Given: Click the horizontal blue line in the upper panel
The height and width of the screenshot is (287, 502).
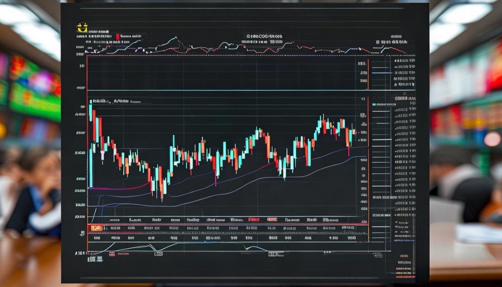Looking at the screenshot, I should point(224,90).
